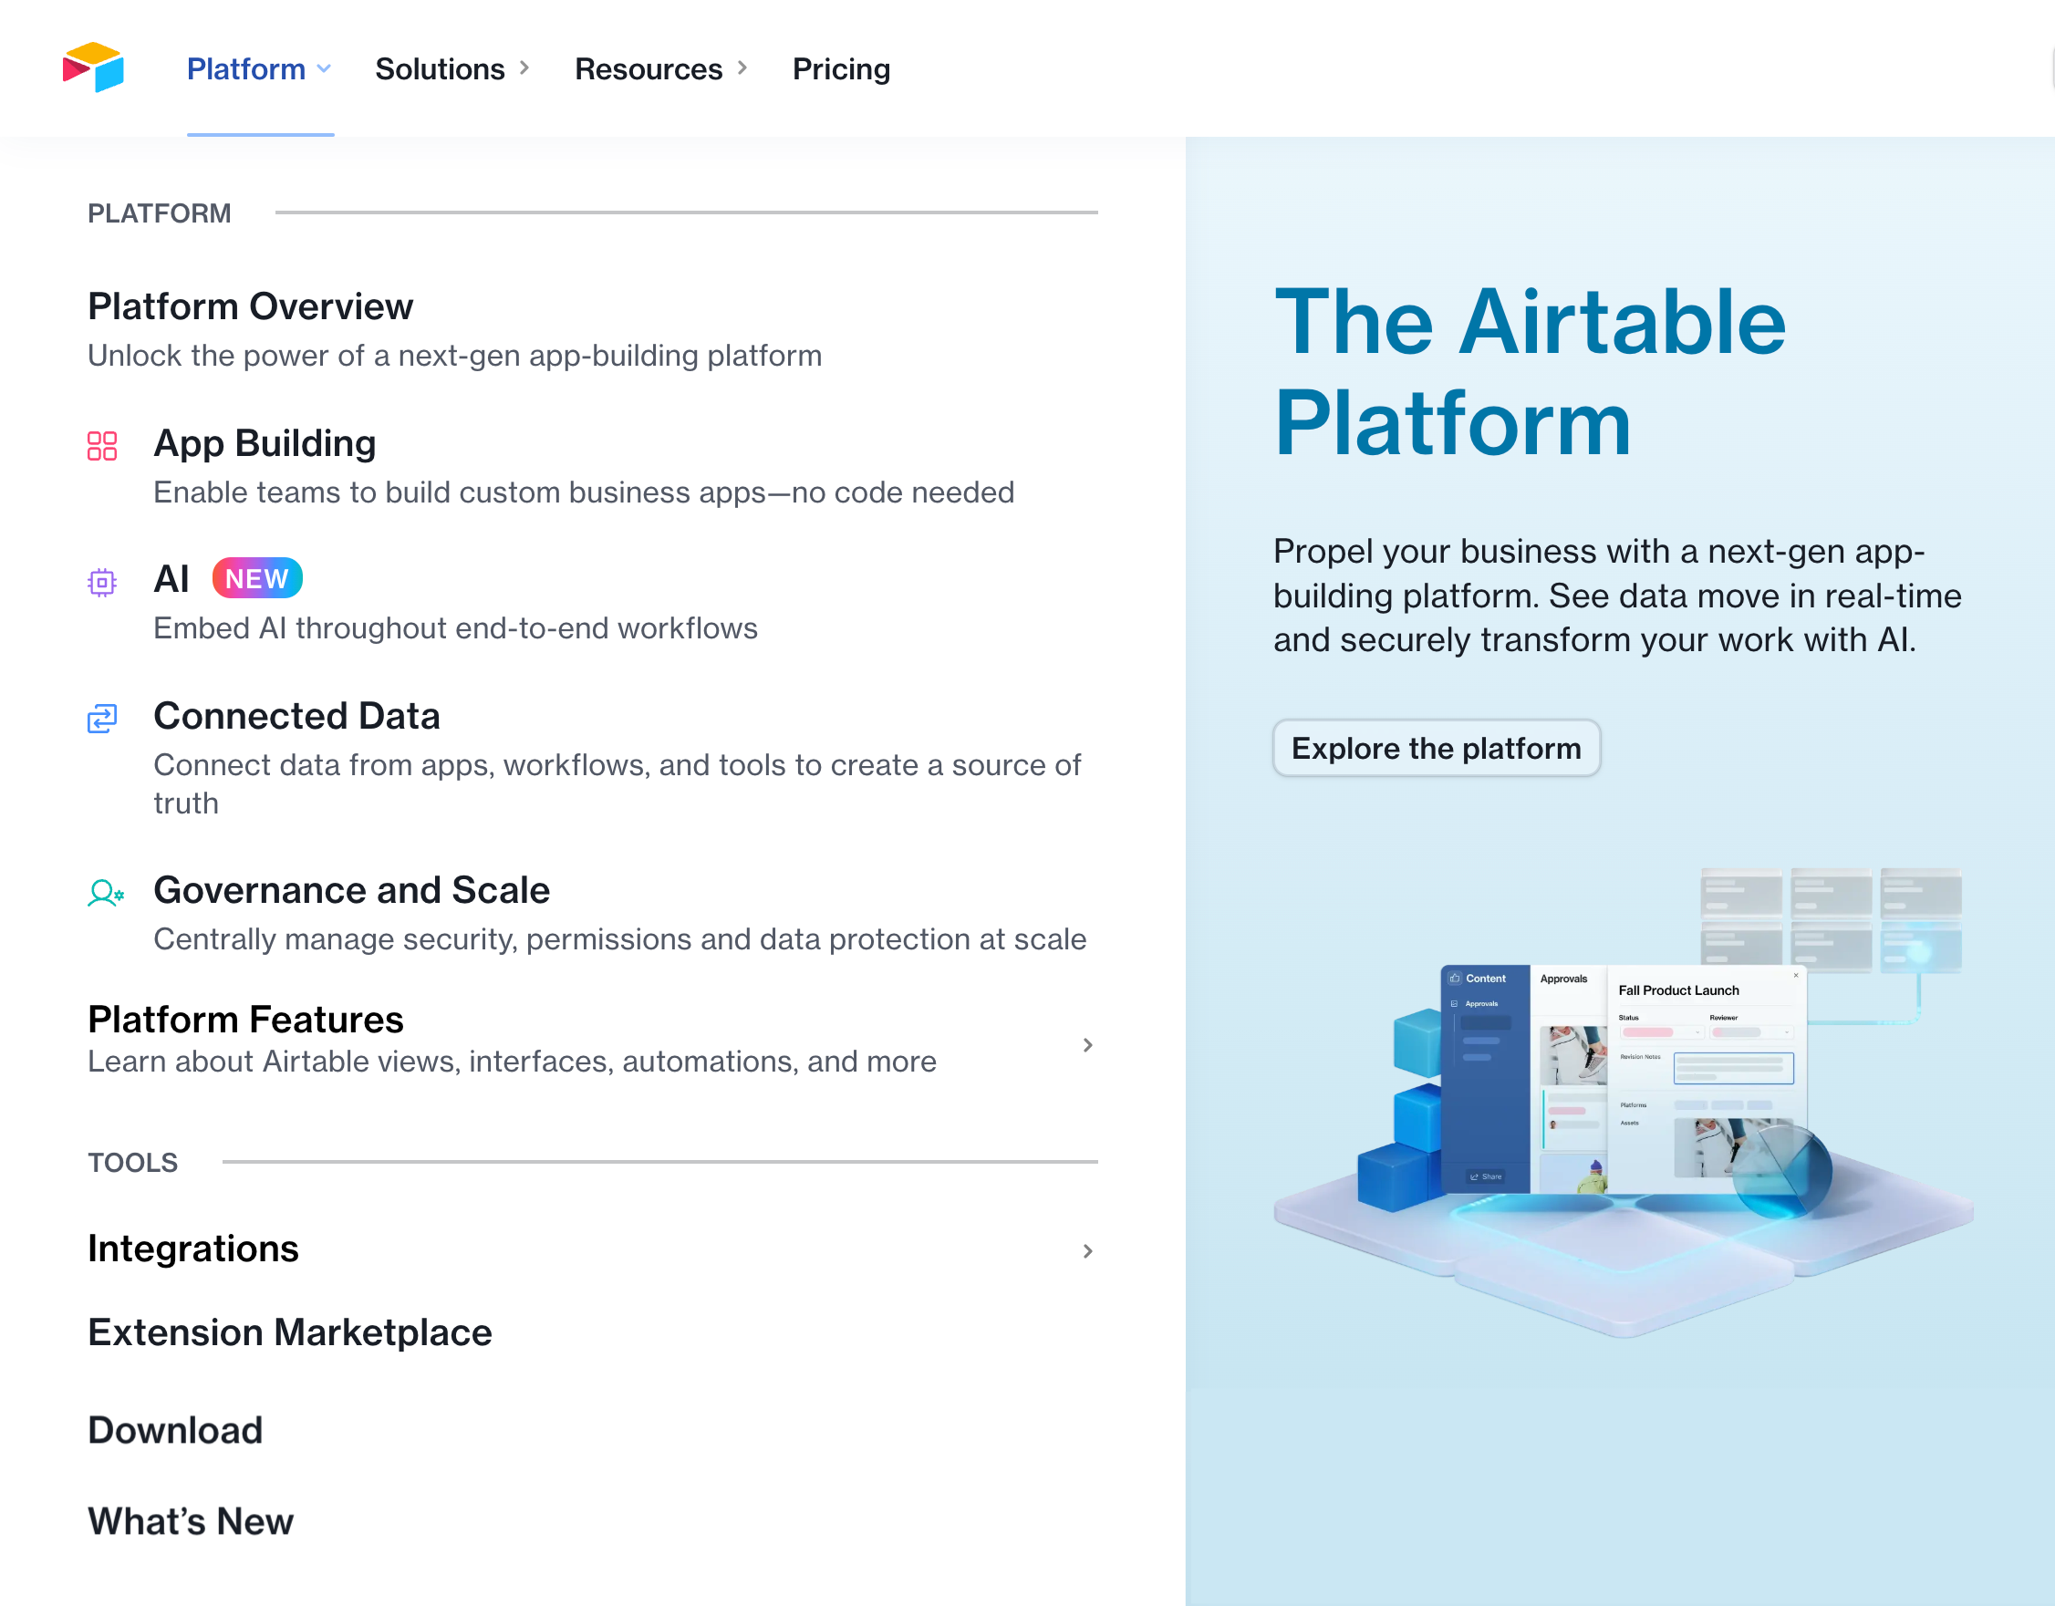The height and width of the screenshot is (1606, 2055).
Task: Click the Explore the platform button
Action: [1436, 748]
